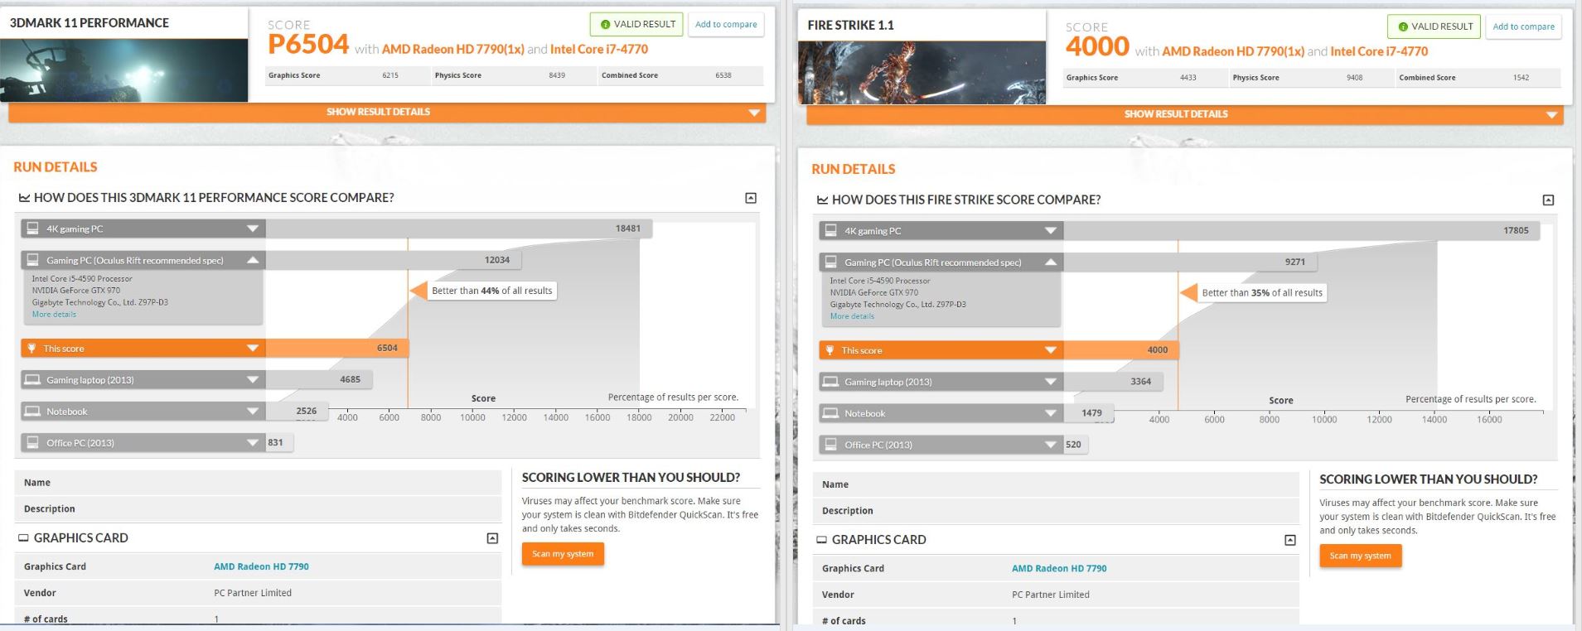The height and width of the screenshot is (631, 1582).
Task: Collapse the Gaming PC Oculus Rift row scoring 9271
Action: (x=1051, y=263)
